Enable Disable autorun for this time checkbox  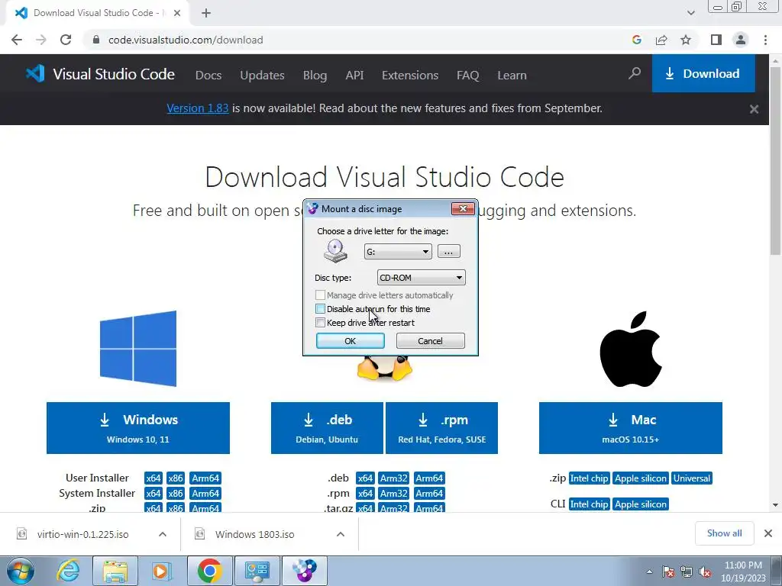pos(320,309)
